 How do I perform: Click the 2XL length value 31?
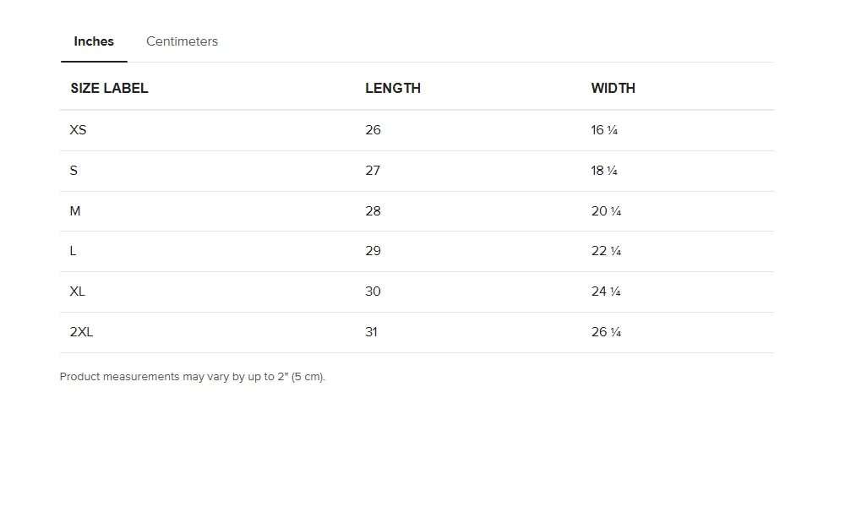tap(371, 332)
